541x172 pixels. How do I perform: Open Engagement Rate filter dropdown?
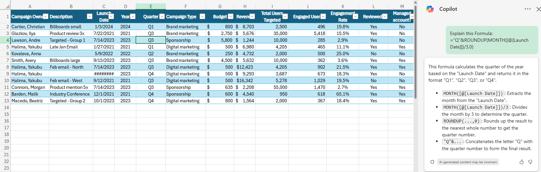[x=356, y=16]
